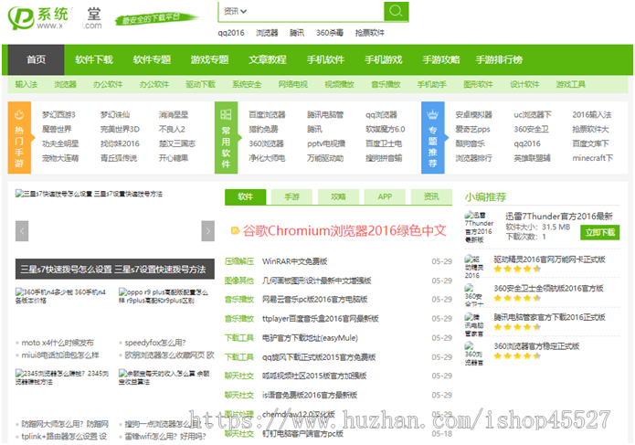Open 网络电视 category in sub navigation

tap(293, 84)
